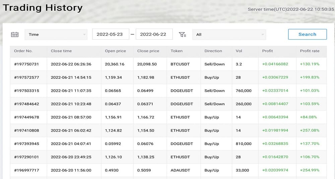
Task: Click the Profit rate column header
Action: [310, 51]
